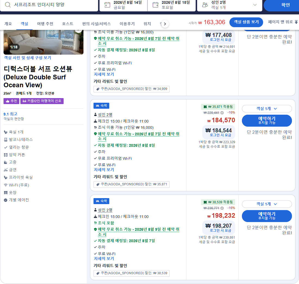Click the 암막 커튼 icon
Viewport: 299px width, 284px height.
tap(6, 155)
